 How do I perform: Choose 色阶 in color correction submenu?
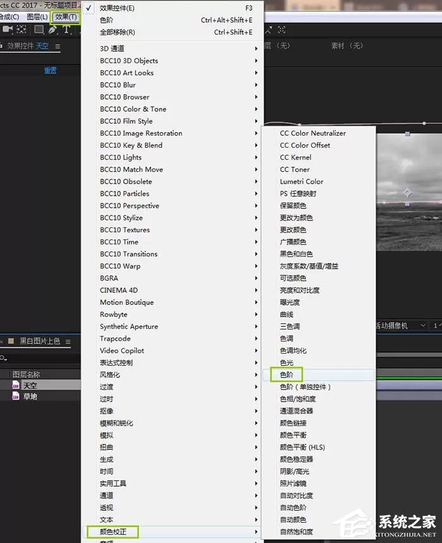[287, 374]
